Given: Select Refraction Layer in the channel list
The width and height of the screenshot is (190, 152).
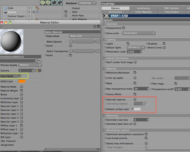Looking at the screenshot, I should pyautogui.click(x=9, y=133).
